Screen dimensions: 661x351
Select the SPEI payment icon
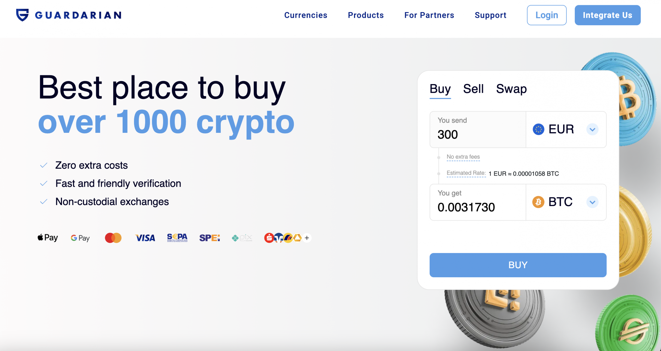210,238
